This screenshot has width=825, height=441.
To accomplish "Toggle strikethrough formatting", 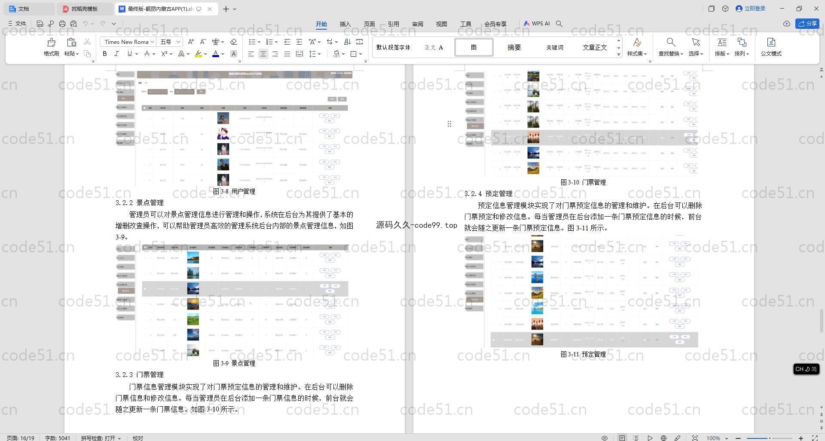I will pos(147,54).
